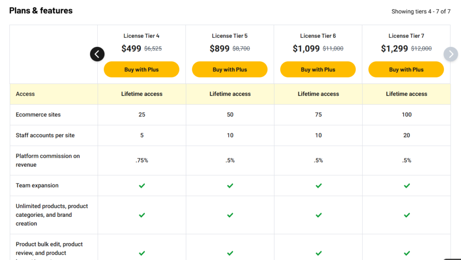The width and height of the screenshot is (461, 260).
Task: Click Team expansion checkmark for Tier 6
Action: pos(318,186)
